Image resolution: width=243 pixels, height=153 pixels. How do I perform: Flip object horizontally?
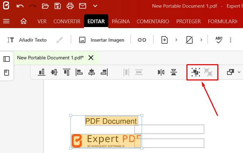coord(161,72)
